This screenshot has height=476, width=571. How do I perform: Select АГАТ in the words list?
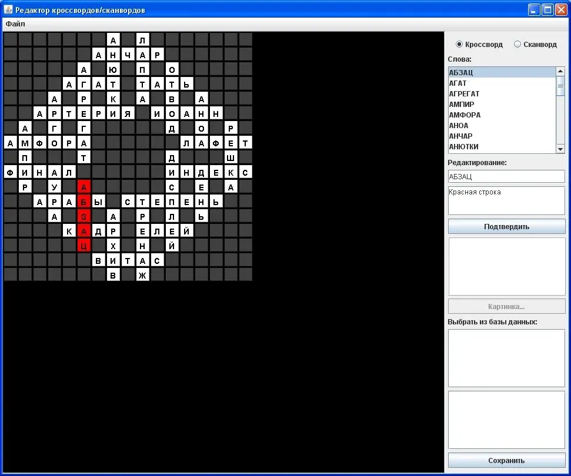tap(458, 83)
